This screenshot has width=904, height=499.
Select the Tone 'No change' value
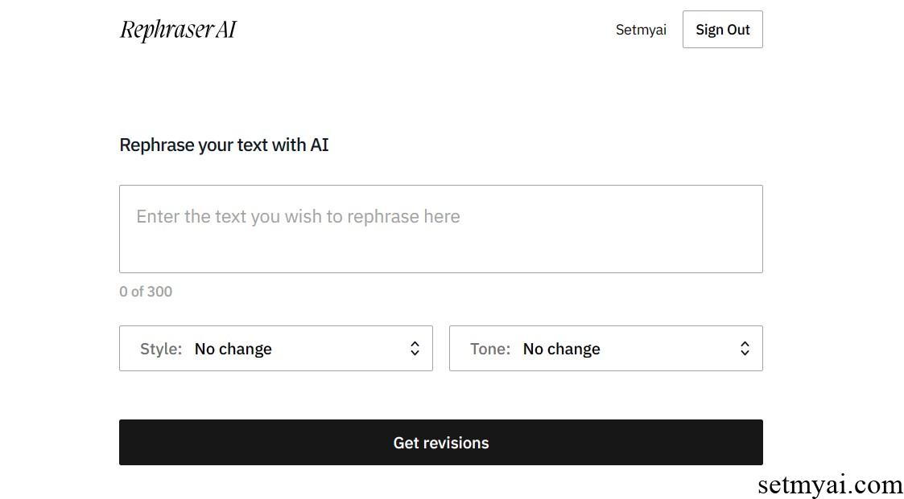[562, 349]
